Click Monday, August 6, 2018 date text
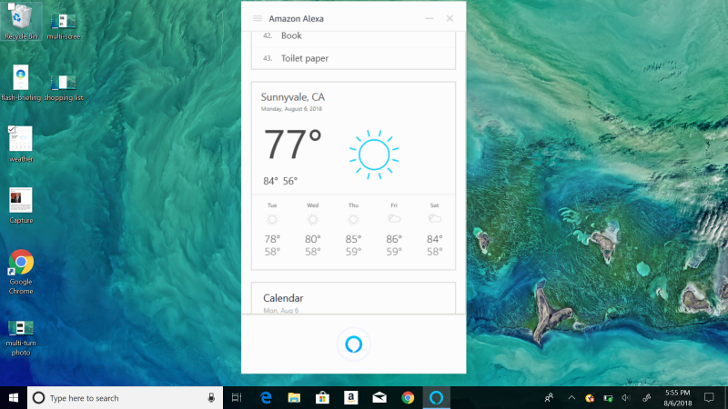This screenshot has width=728, height=409. pos(291,109)
